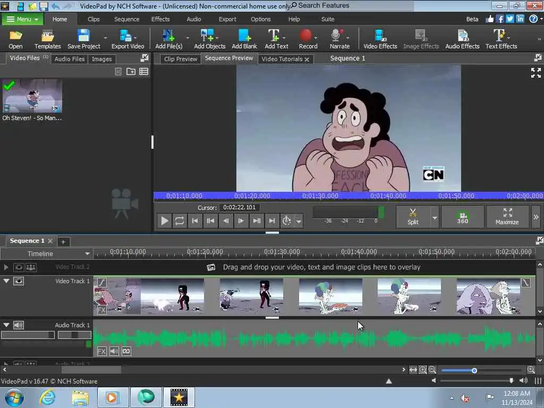This screenshot has width=544, height=408.
Task: Open the green Menu dropdown
Action: (x=22, y=19)
